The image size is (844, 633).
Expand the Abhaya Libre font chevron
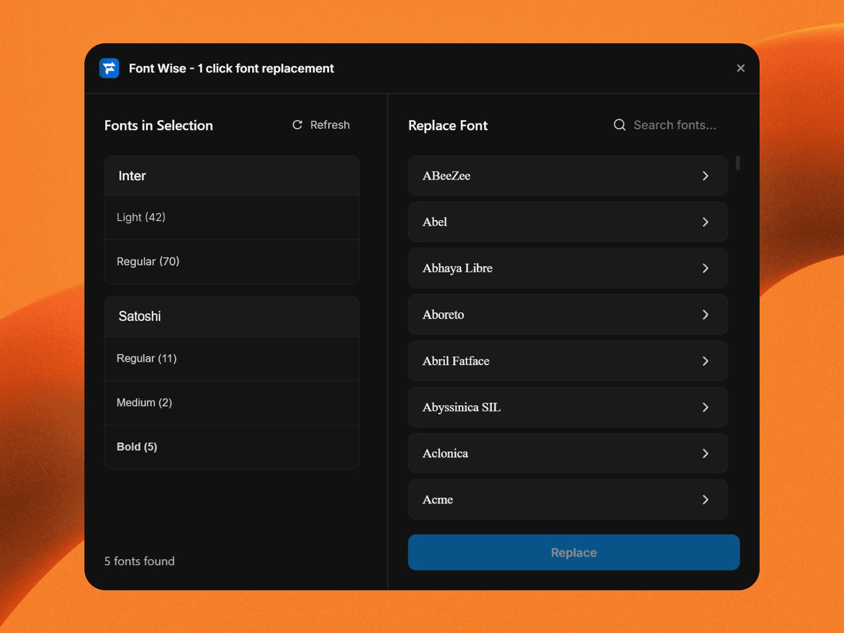706,268
